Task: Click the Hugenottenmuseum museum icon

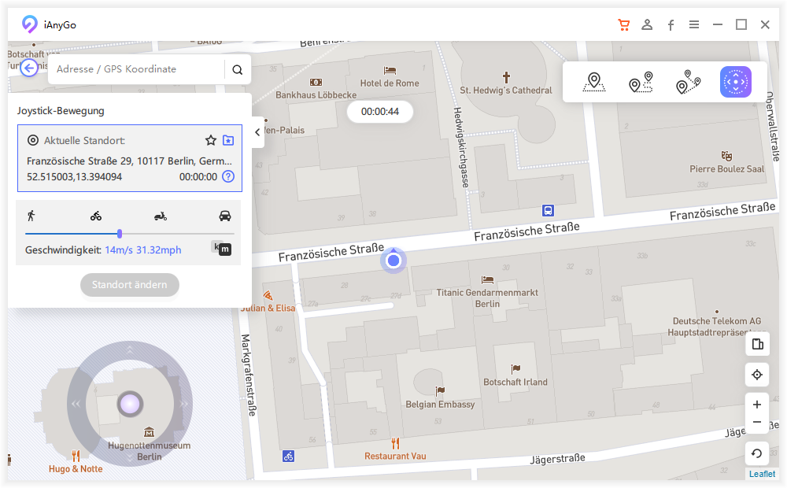Action: (149, 432)
